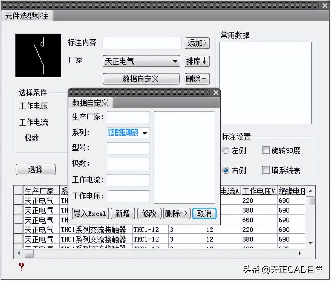
Task: Open the 数据自定义 data customization dialog
Action: click(141, 79)
